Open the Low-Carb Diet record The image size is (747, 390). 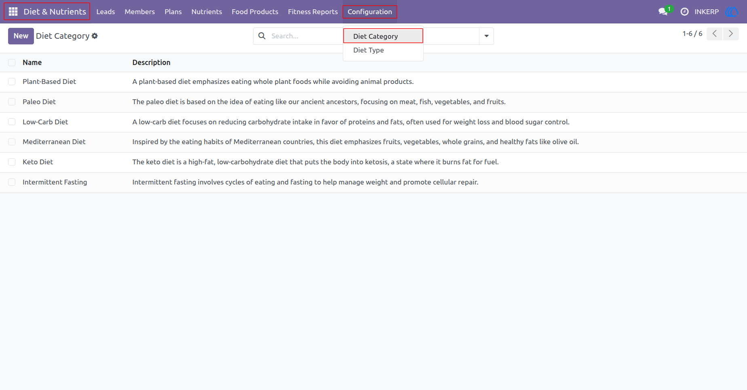coord(45,122)
